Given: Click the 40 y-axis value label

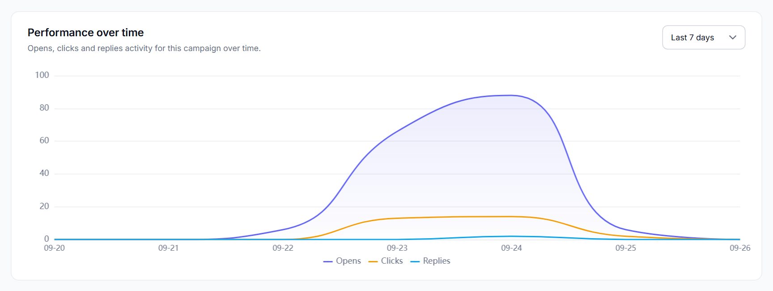Looking at the screenshot, I should click(x=44, y=173).
